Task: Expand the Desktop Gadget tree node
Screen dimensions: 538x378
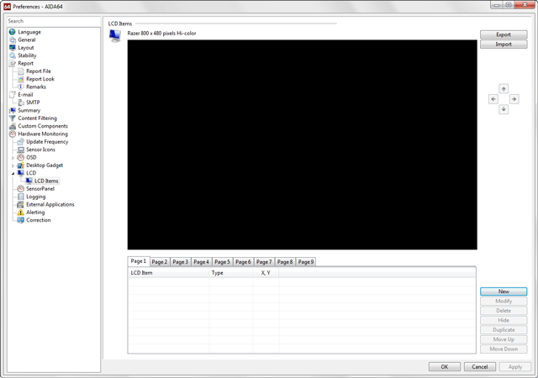Action: point(13,165)
